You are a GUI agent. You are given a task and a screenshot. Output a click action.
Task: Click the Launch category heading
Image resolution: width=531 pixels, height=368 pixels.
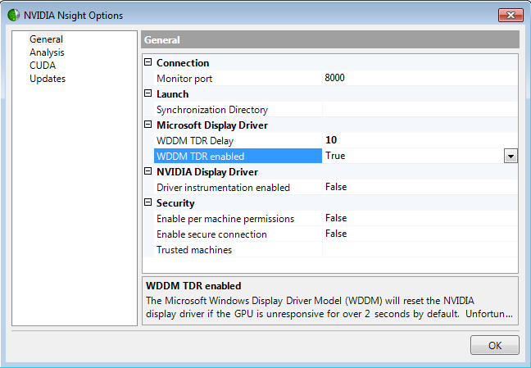tap(172, 94)
